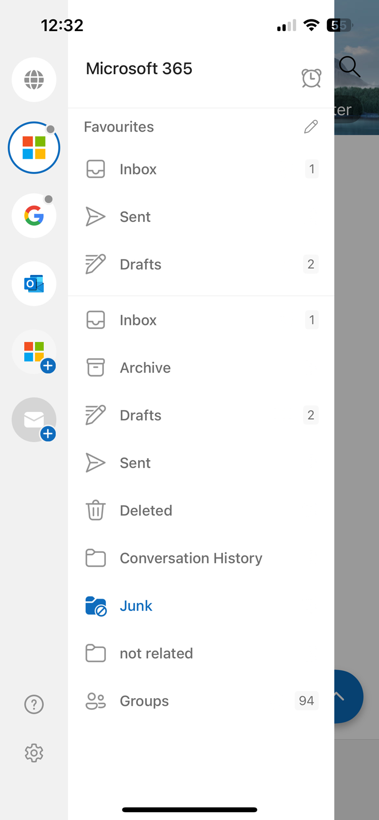The image size is (379, 820).
Task: Open the Help question mark icon
Action: point(34,704)
